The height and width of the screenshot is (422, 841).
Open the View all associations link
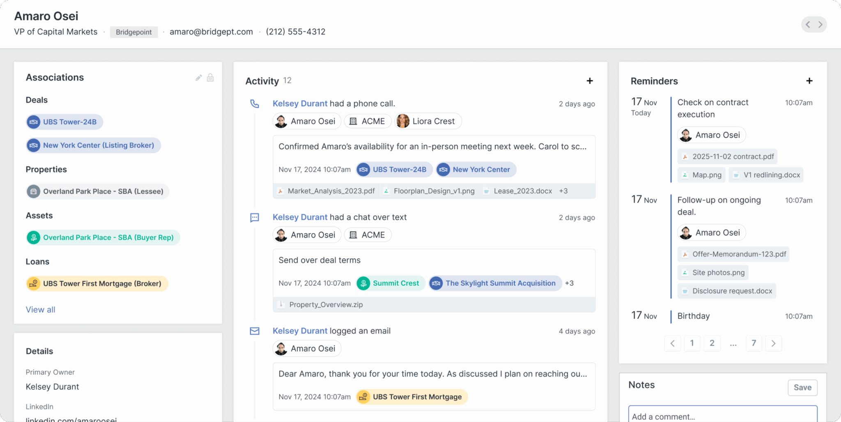40,309
